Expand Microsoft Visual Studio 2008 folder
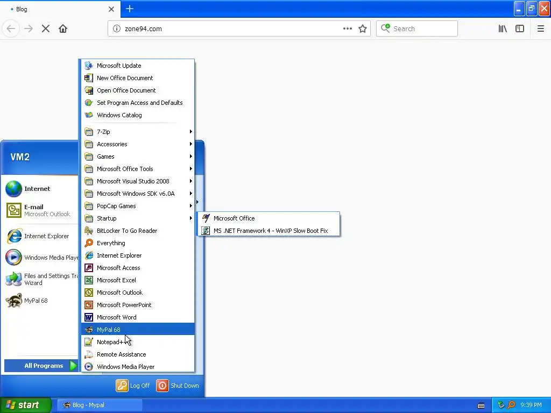 click(138, 181)
